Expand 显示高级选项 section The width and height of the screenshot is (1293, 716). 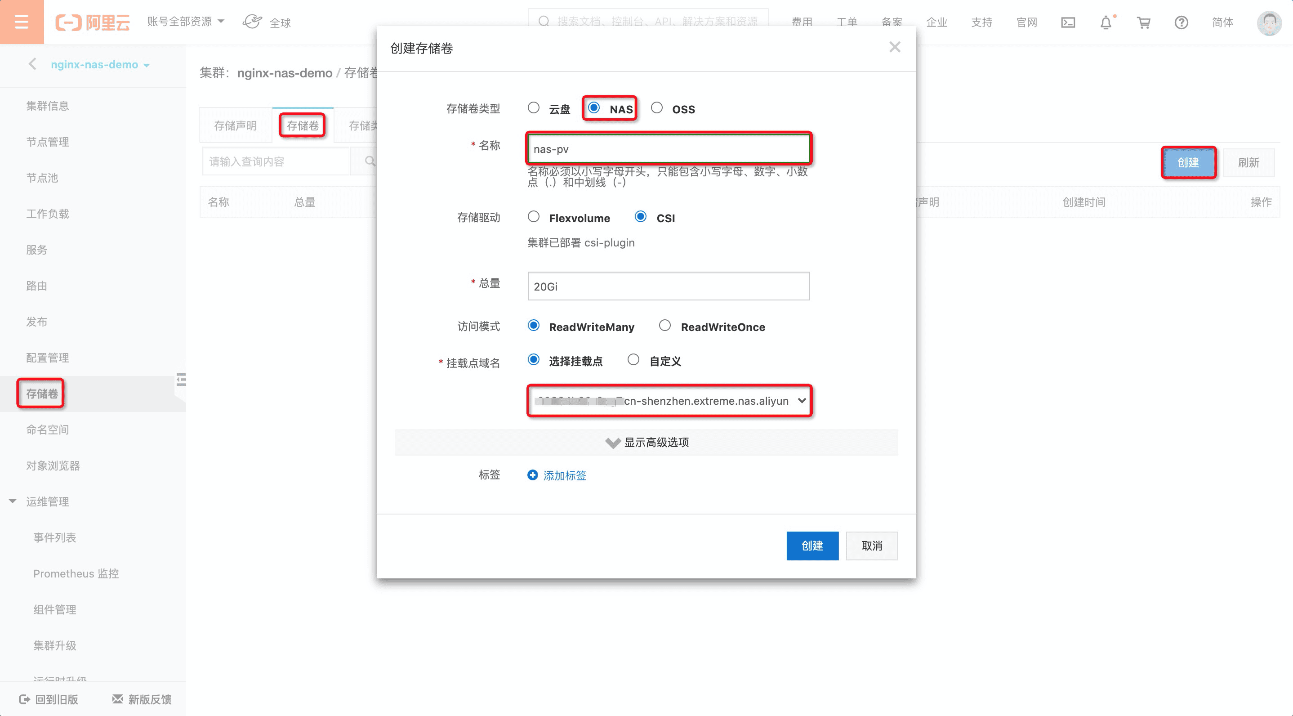click(x=648, y=443)
